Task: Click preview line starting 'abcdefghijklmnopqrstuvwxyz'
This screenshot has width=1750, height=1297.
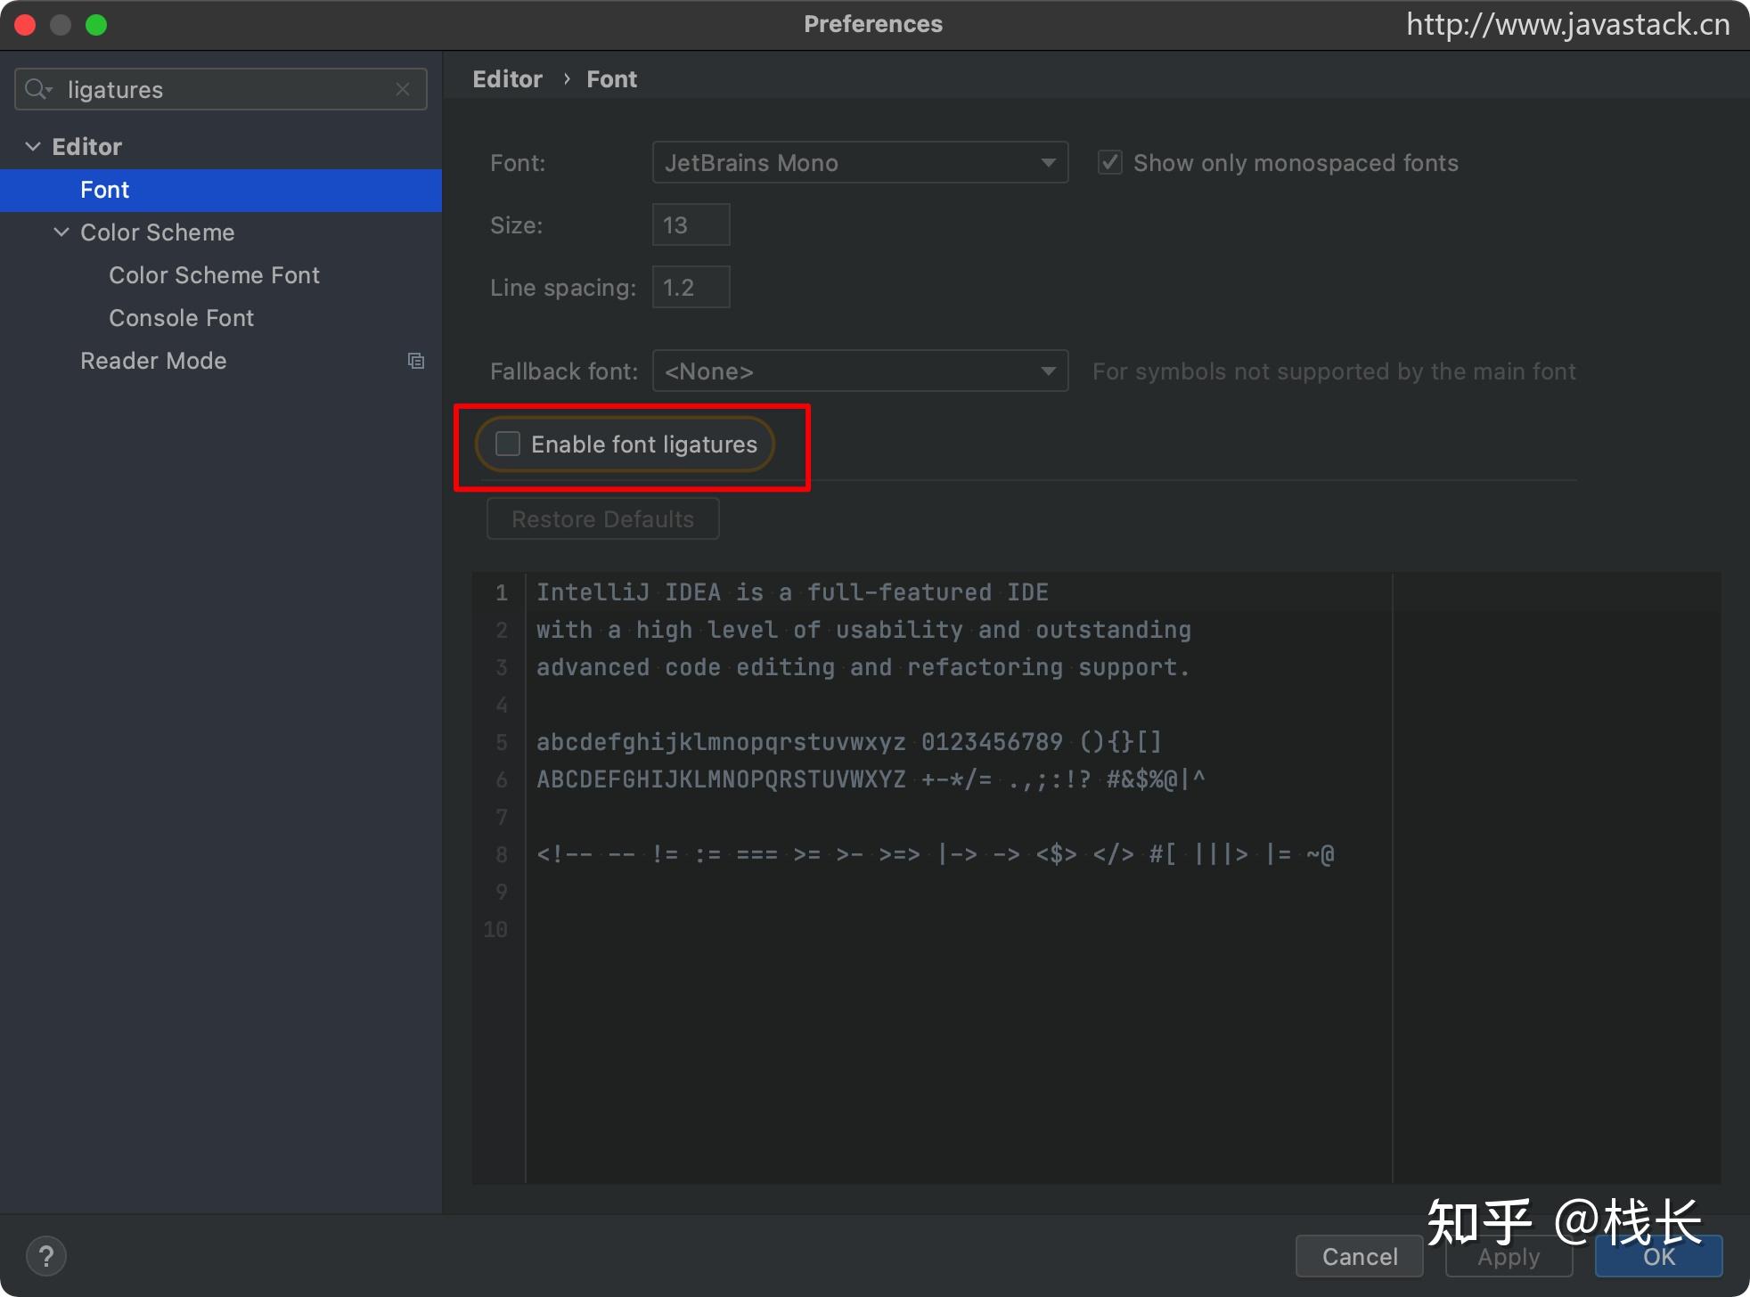Action: point(849,742)
